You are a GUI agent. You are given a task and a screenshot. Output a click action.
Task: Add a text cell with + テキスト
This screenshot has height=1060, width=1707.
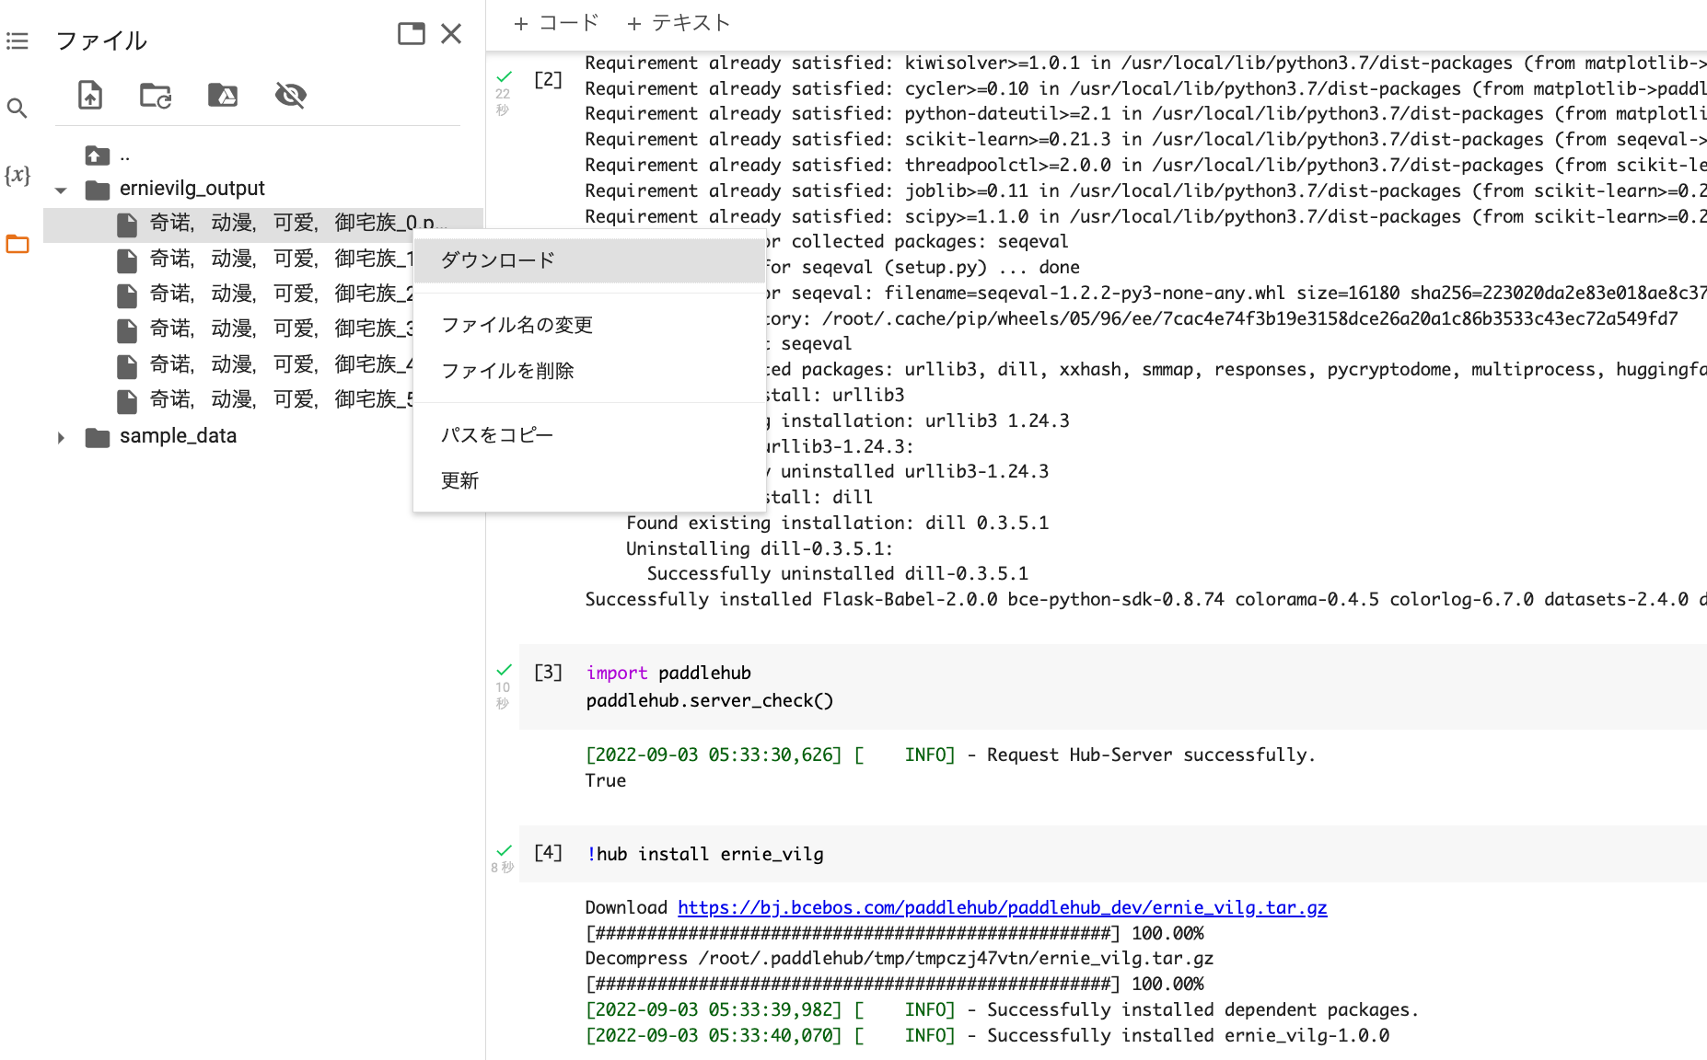click(678, 23)
